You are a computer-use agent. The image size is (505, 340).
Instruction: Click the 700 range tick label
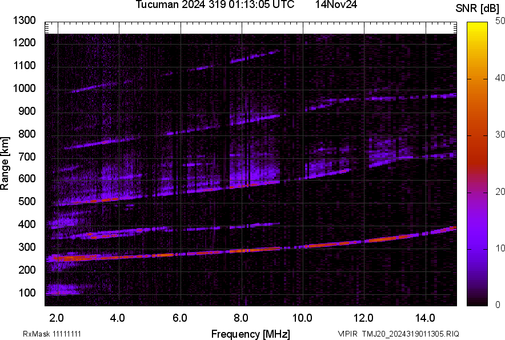click(27, 157)
